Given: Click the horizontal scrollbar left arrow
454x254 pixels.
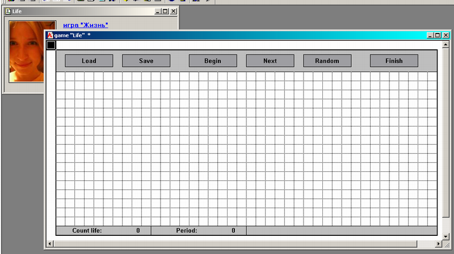Looking at the screenshot, I should point(50,243).
